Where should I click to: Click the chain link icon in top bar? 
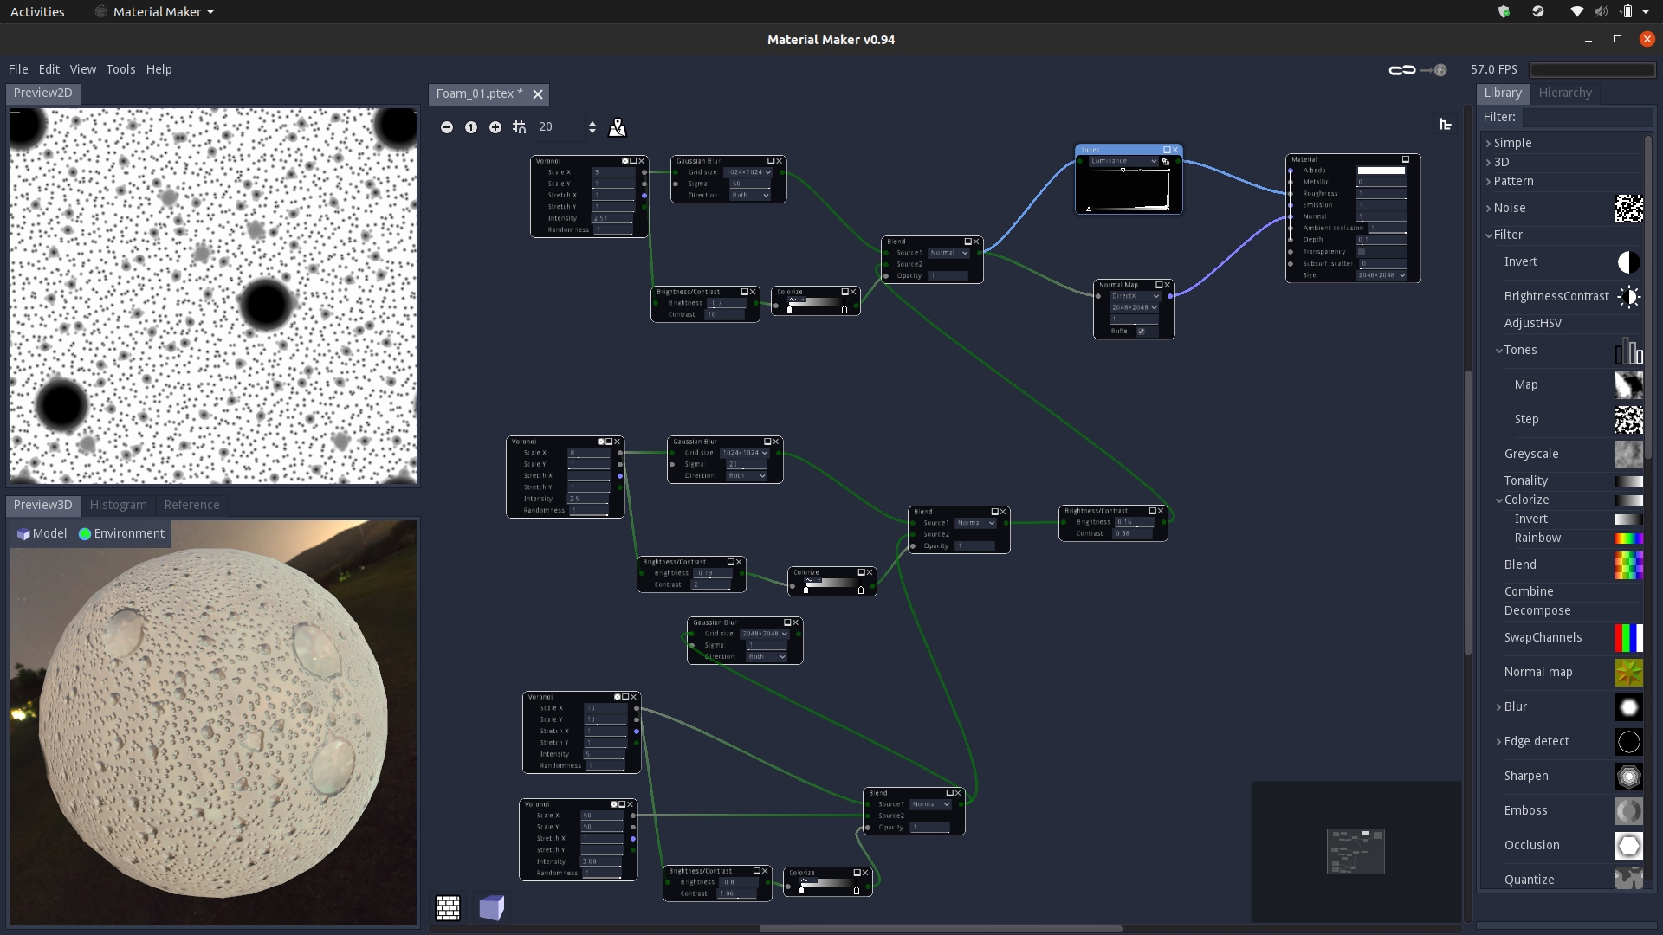coord(1401,70)
